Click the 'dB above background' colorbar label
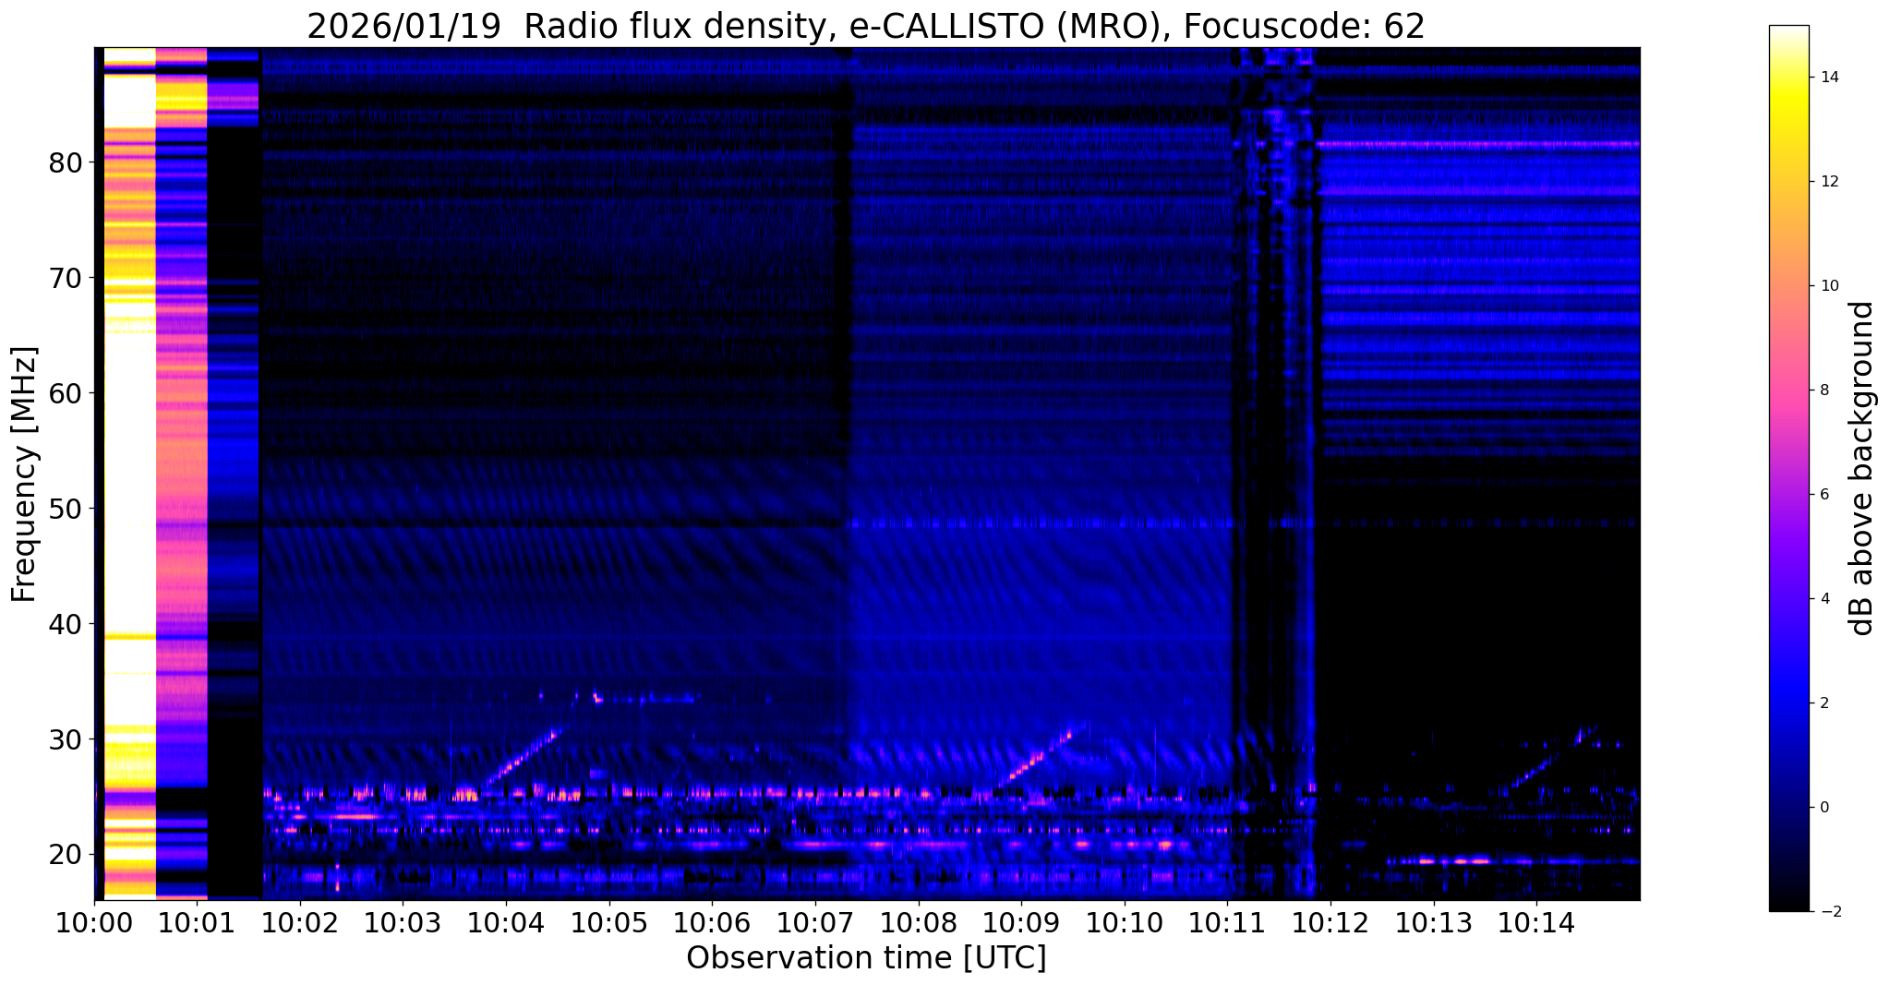The width and height of the screenshot is (1890, 985). (x=1862, y=468)
